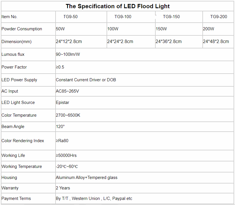
Task: Click the 2700~6500K color temperature value
Action: click(x=68, y=115)
